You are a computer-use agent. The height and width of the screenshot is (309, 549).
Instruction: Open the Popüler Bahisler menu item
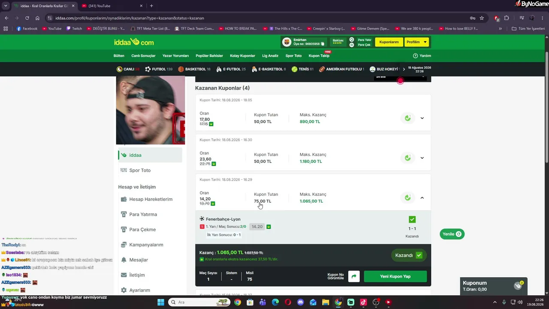[x=209, y=56]
